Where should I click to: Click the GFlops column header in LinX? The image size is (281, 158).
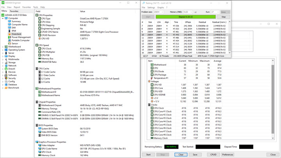188,22
